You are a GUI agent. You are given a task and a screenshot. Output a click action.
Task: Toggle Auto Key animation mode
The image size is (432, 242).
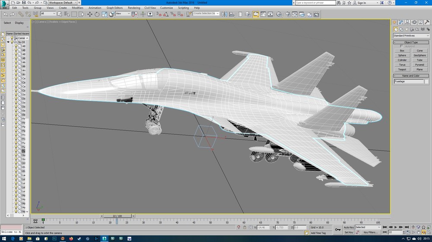coord(349,227)
